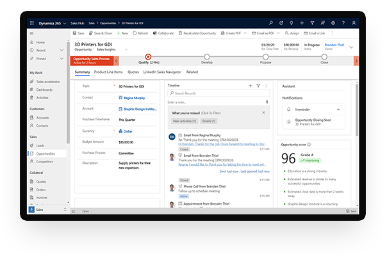The height and width of the screenshot is (256, 387).
Task: Expand Email as PDF dropdown arrow
Action: [x=278, y=33]
